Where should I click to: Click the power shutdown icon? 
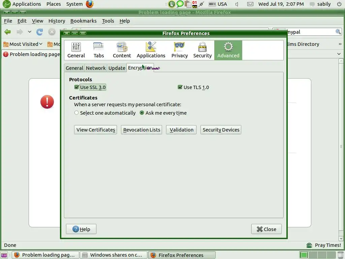339,4
